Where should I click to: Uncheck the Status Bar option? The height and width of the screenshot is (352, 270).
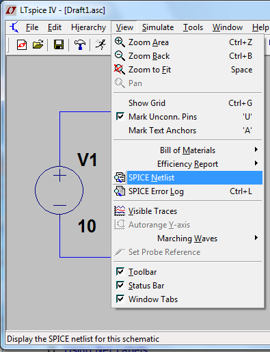(x=120, y=285)
